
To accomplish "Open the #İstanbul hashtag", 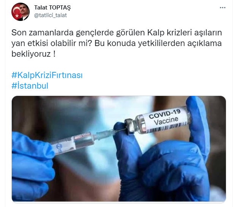I will tap(30, 86).
